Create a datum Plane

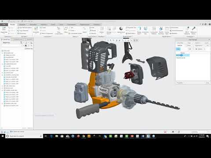(66, 30)
